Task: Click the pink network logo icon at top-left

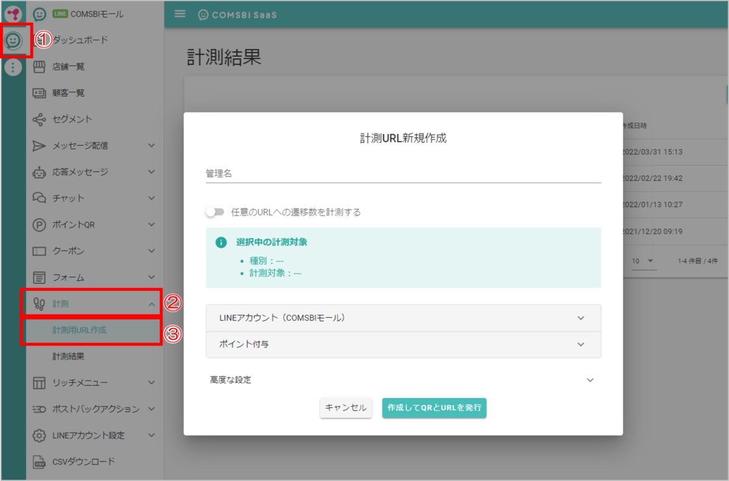Action: point(13,13)
